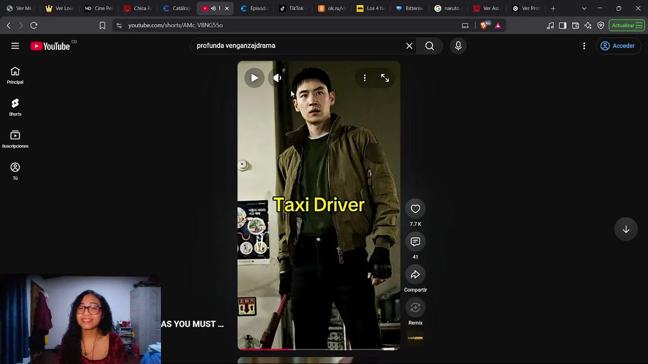648x364 pixels.
Task: Switch to the Chica R tab
Action: click(138, 9)
